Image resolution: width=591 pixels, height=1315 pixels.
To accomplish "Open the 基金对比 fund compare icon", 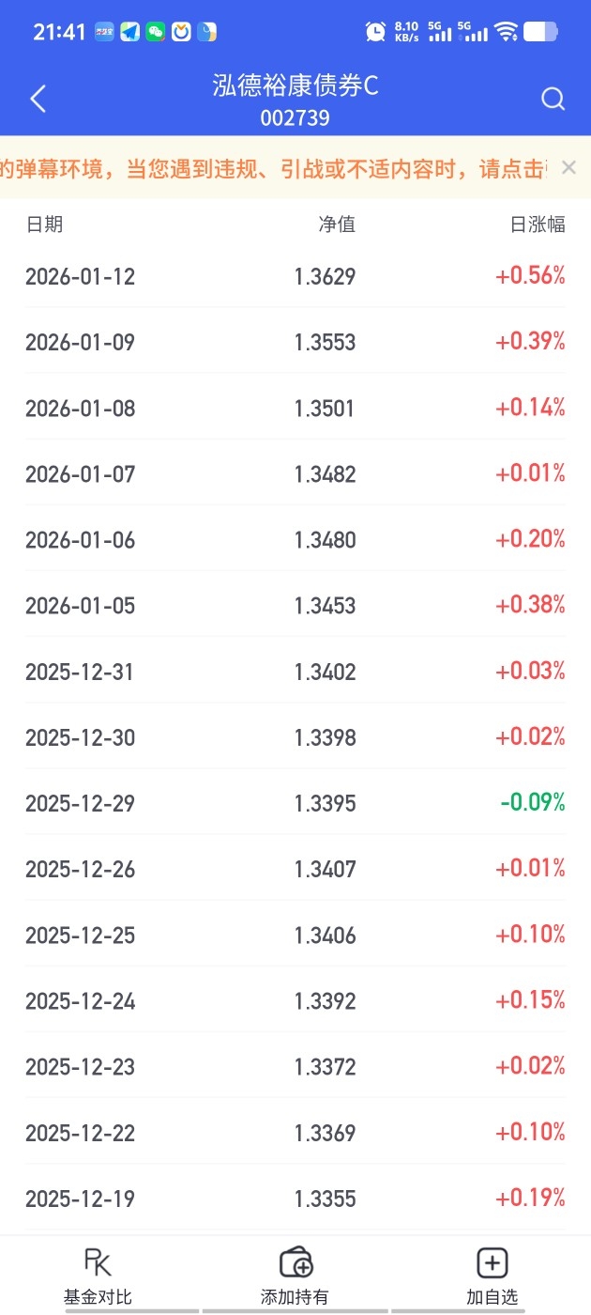I will (98, 1263).
